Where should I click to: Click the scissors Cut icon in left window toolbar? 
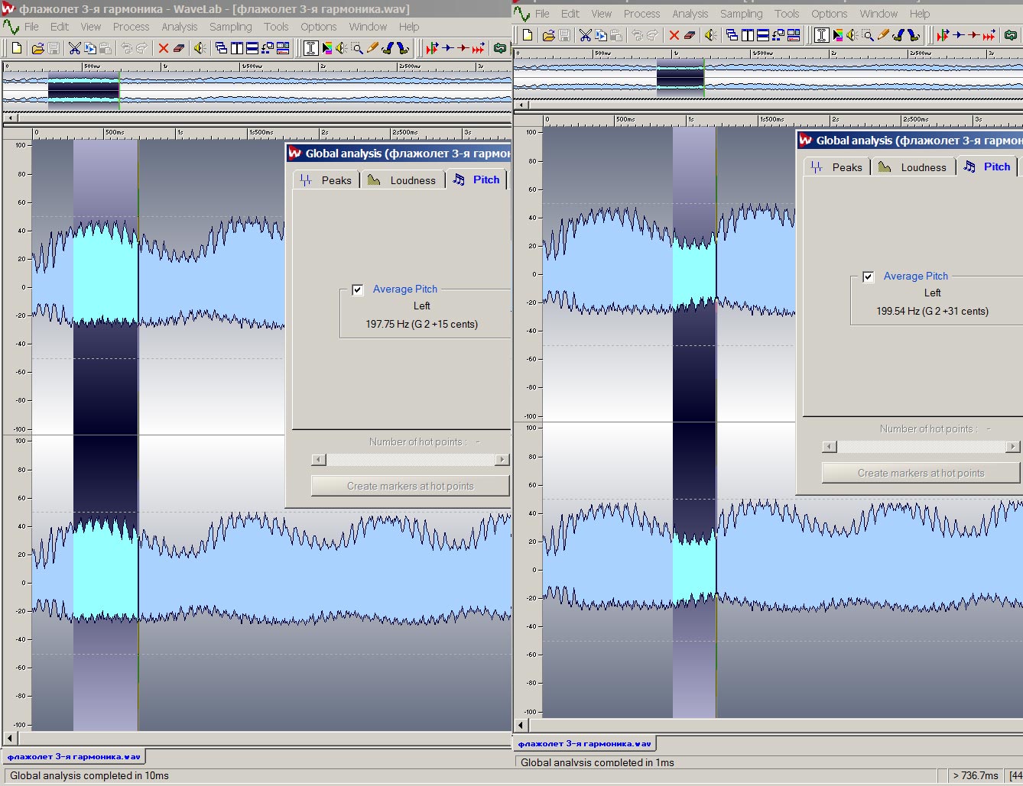coord(74,48)
